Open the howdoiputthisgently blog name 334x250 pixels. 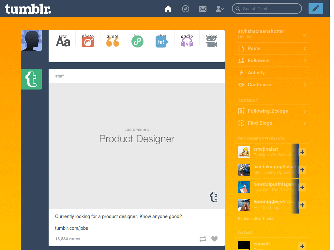[274, 184]
